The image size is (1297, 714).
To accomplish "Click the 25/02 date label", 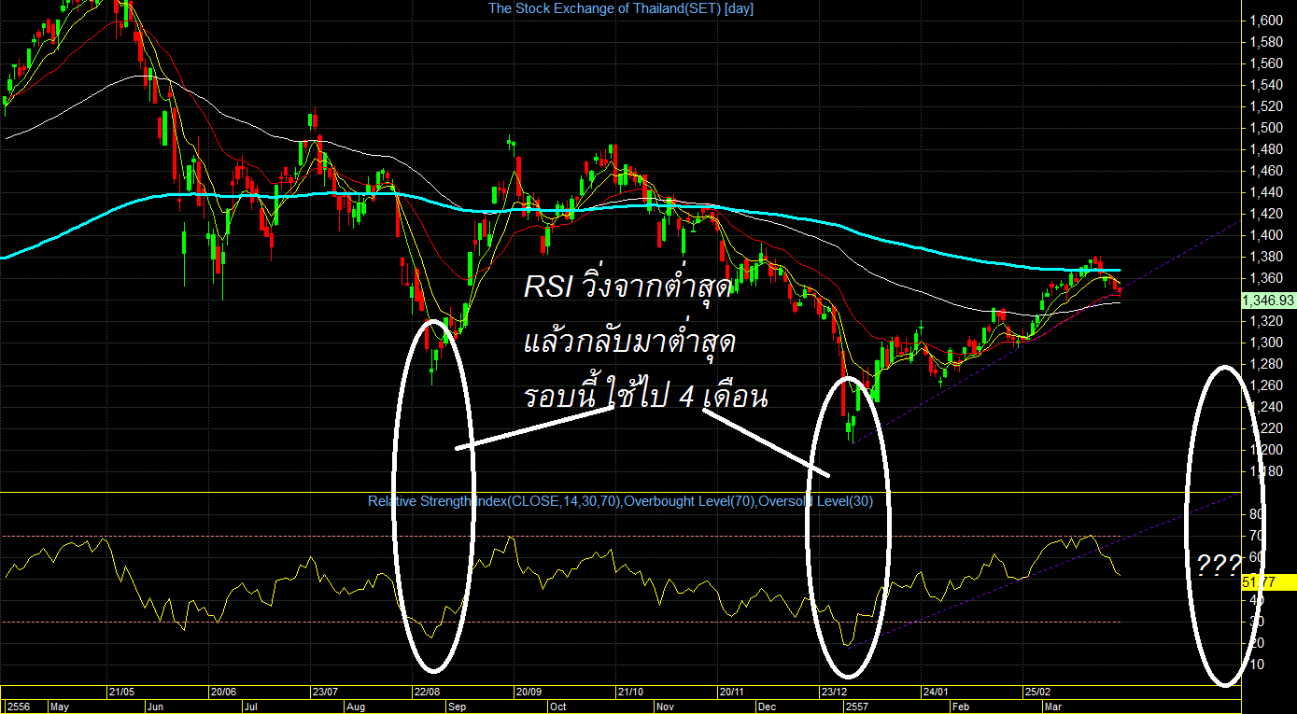I will 1038,693.
